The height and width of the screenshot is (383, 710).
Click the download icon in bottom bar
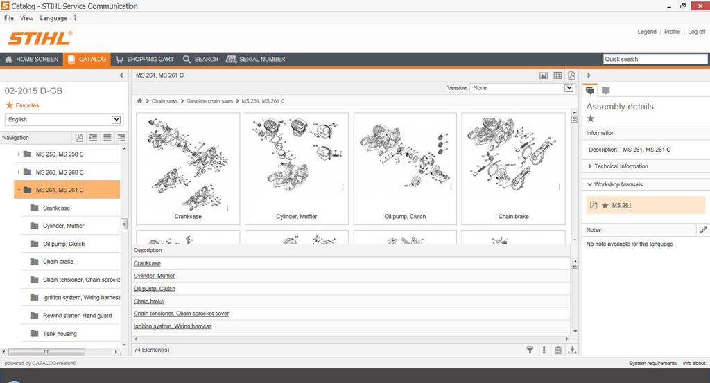point(572,350)
